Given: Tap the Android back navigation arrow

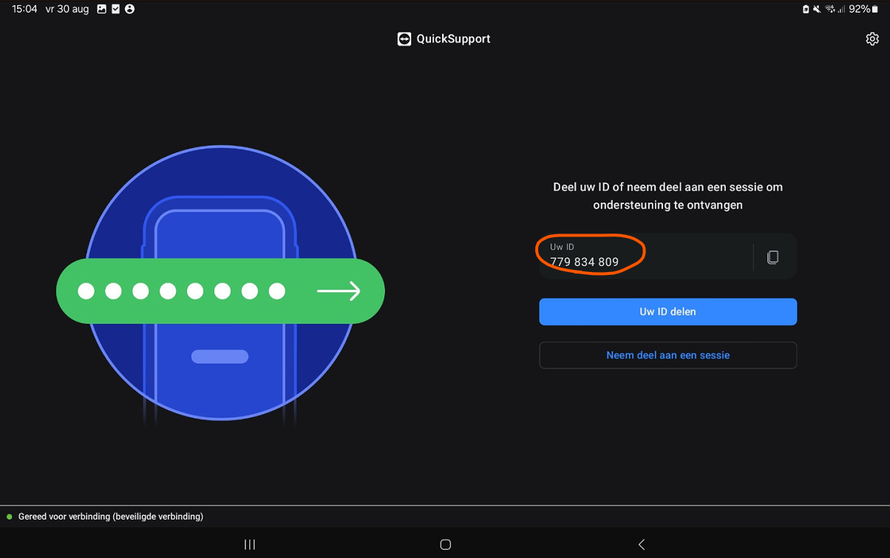Looking at the screenshot, I should point(642,545).
